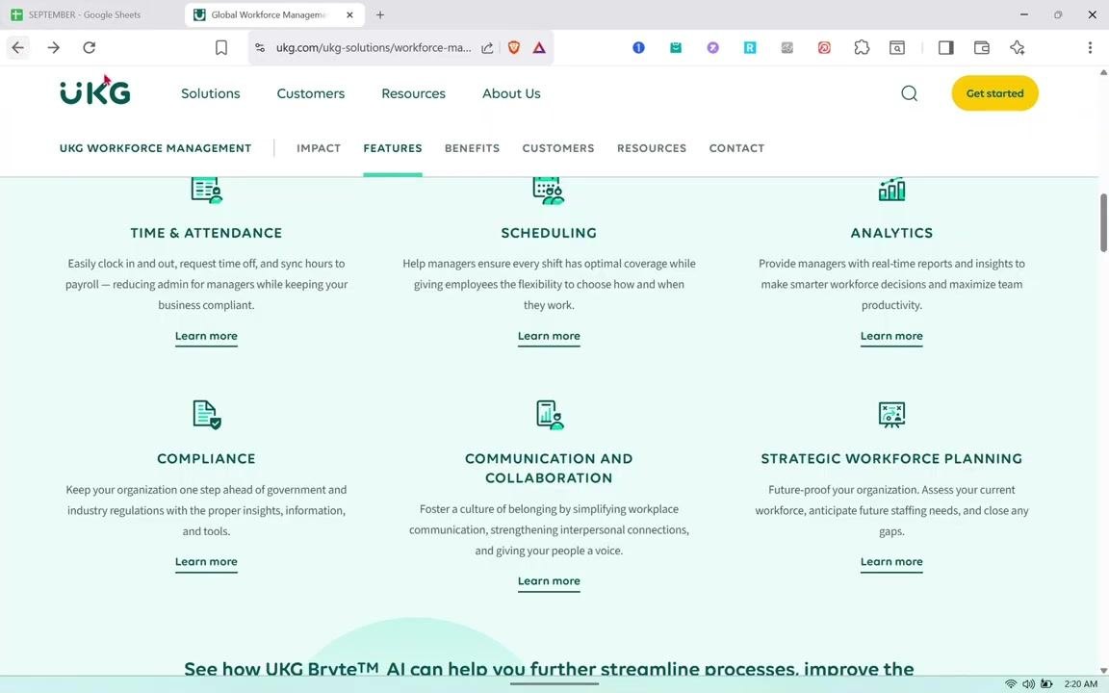Open the Customers menu in top navigation
The height and width of the screenshot is (693, 1109).
tap(311, 93)
